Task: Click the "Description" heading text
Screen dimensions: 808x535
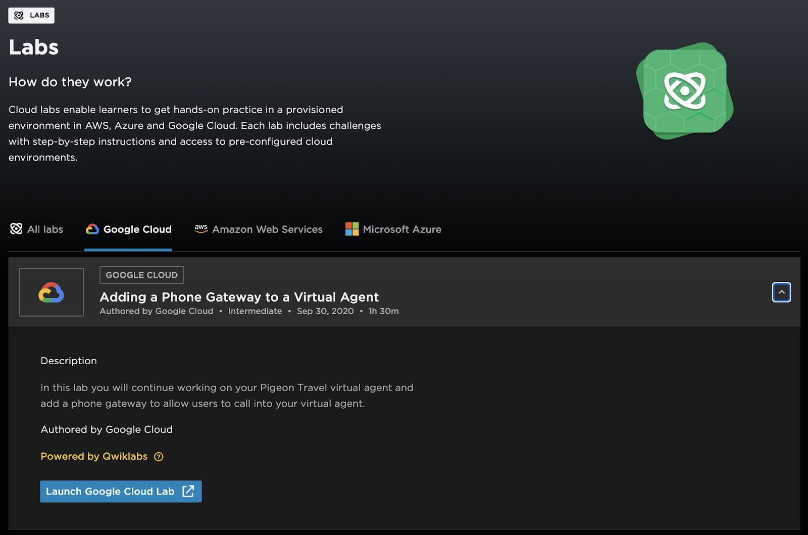Action: tap(69, 361)
